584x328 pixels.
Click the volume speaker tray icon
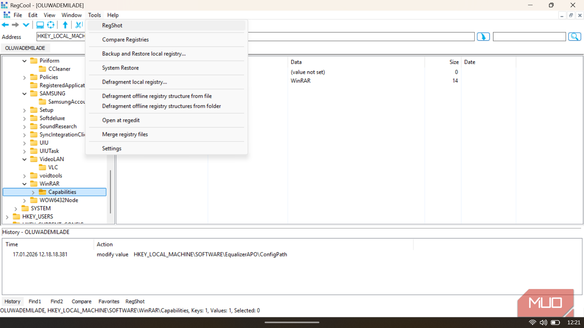543,323
